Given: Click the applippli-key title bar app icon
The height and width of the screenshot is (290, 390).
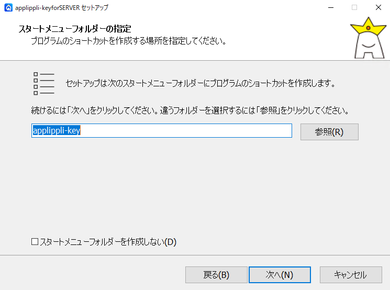Looking at the screenshot, I should 8,8.
